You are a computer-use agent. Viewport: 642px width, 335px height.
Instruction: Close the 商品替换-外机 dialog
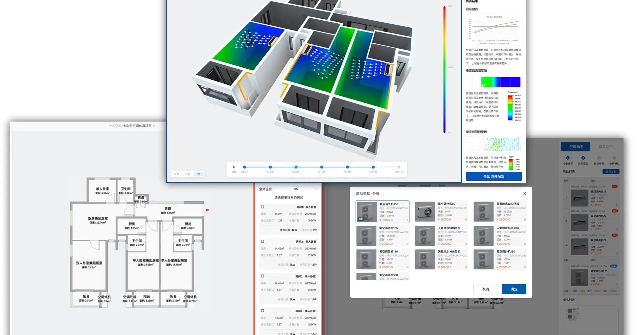[524, 193]
